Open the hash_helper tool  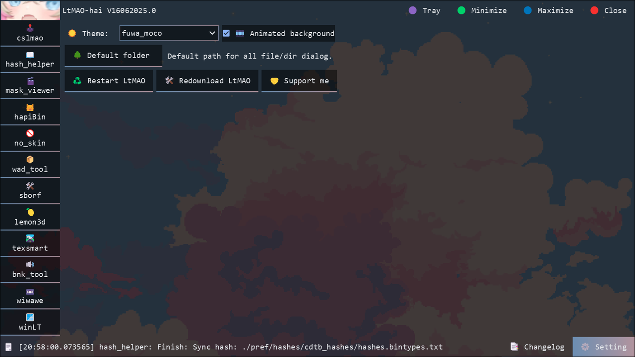pos(30,59)
